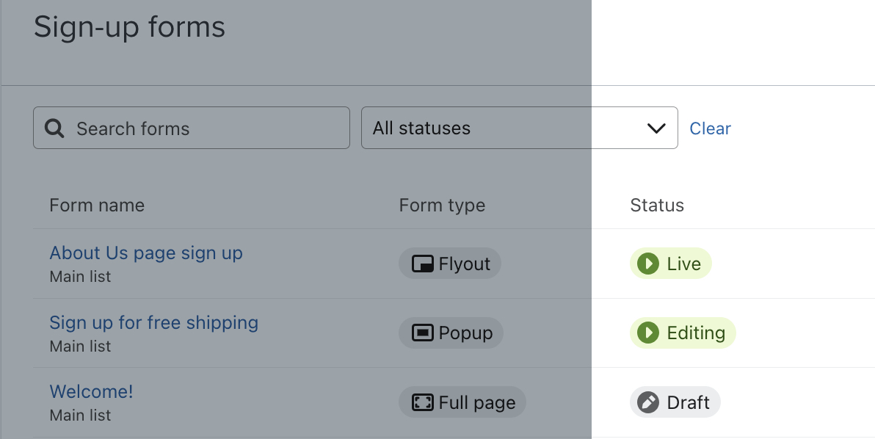Click the status filter chevron arrow
The height and width of the screenshot is (439, 875).
[x=656, y=128]
